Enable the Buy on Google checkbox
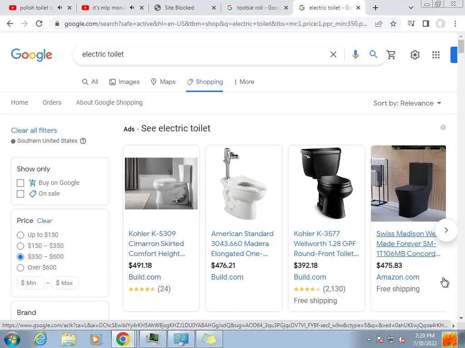The width and height of the screenshot is (465, 348). [x=20, y=183]
